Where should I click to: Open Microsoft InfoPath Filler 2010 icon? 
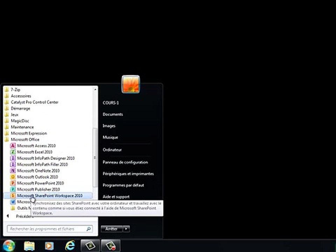13,164
